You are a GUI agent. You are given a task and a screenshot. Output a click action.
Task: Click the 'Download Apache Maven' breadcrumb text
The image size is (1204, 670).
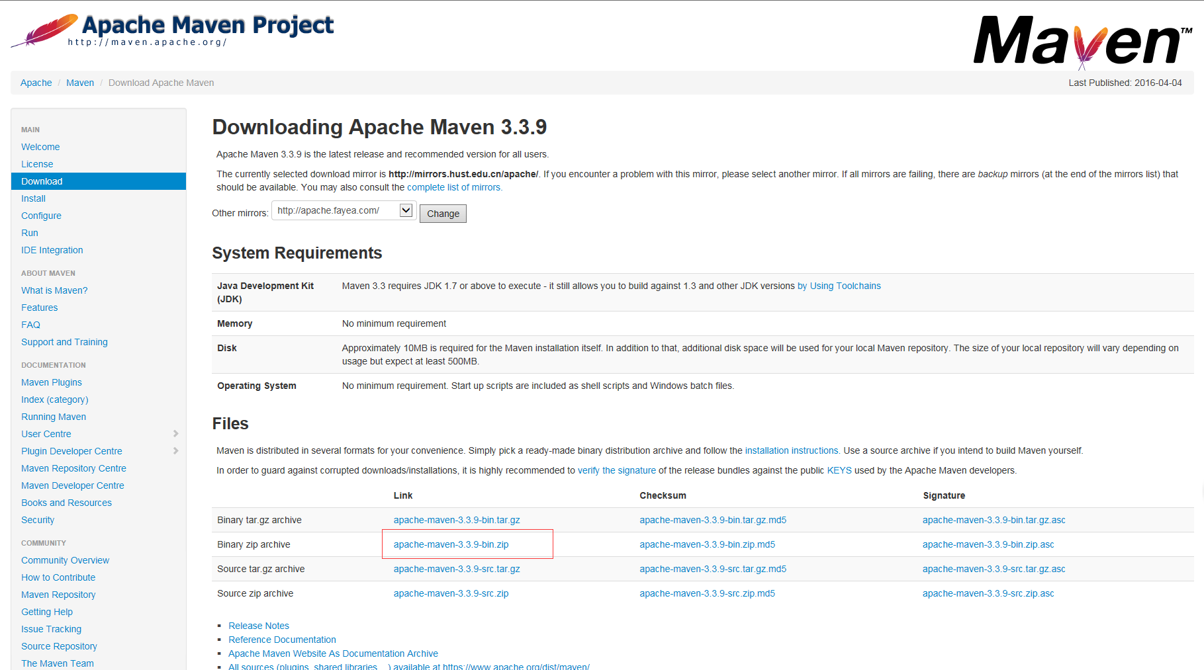161,83
